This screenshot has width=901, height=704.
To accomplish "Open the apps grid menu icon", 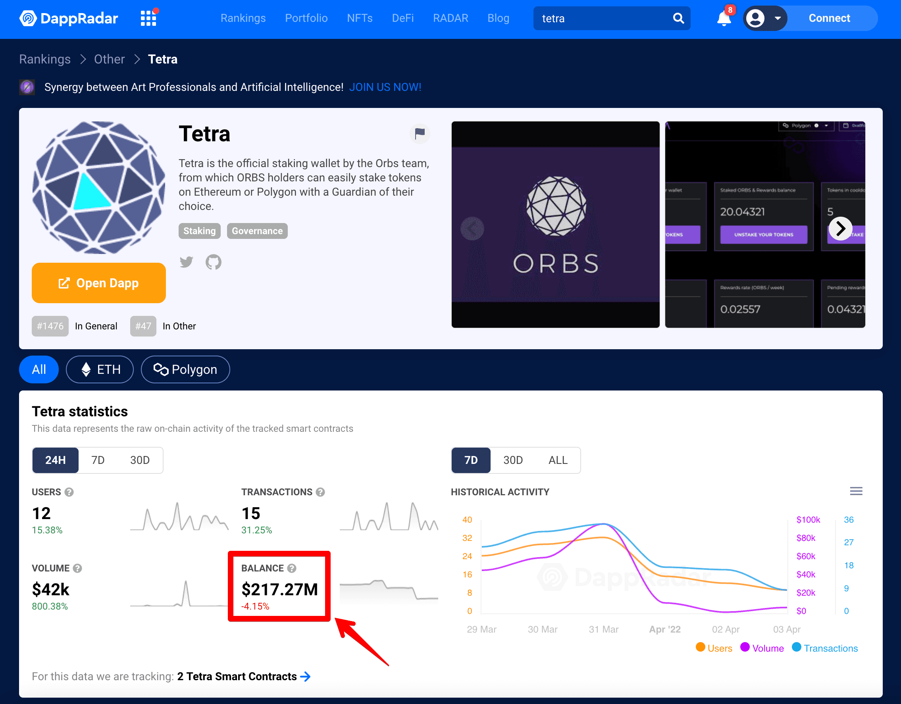I will [x=148, y=18].
